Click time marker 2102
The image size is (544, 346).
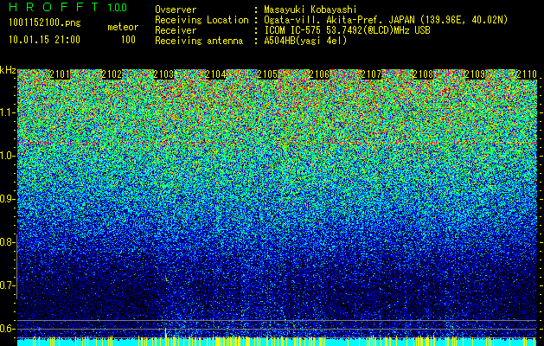112,74
